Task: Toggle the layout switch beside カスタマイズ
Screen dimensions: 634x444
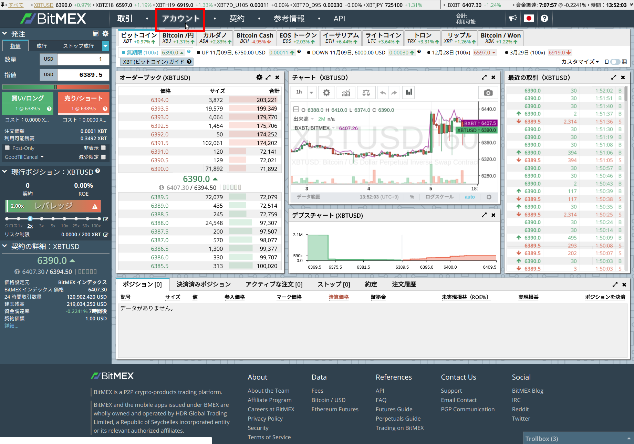Action: click(615, 62)
